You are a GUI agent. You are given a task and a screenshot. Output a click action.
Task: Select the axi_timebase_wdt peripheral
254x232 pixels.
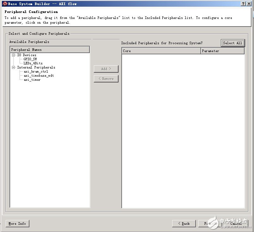pyautogui.click(x=39, y=75)
